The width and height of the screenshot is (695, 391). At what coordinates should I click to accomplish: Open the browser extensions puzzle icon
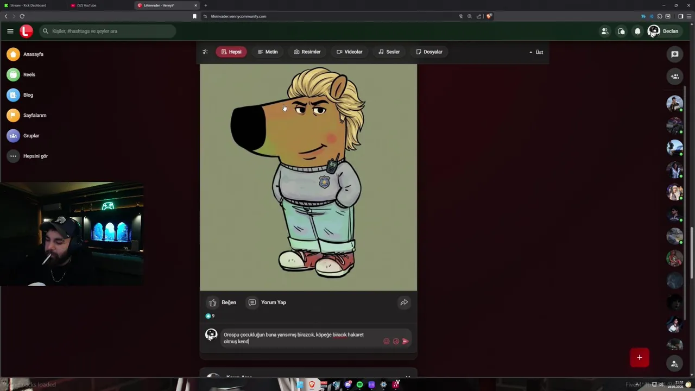click(660, 16)
